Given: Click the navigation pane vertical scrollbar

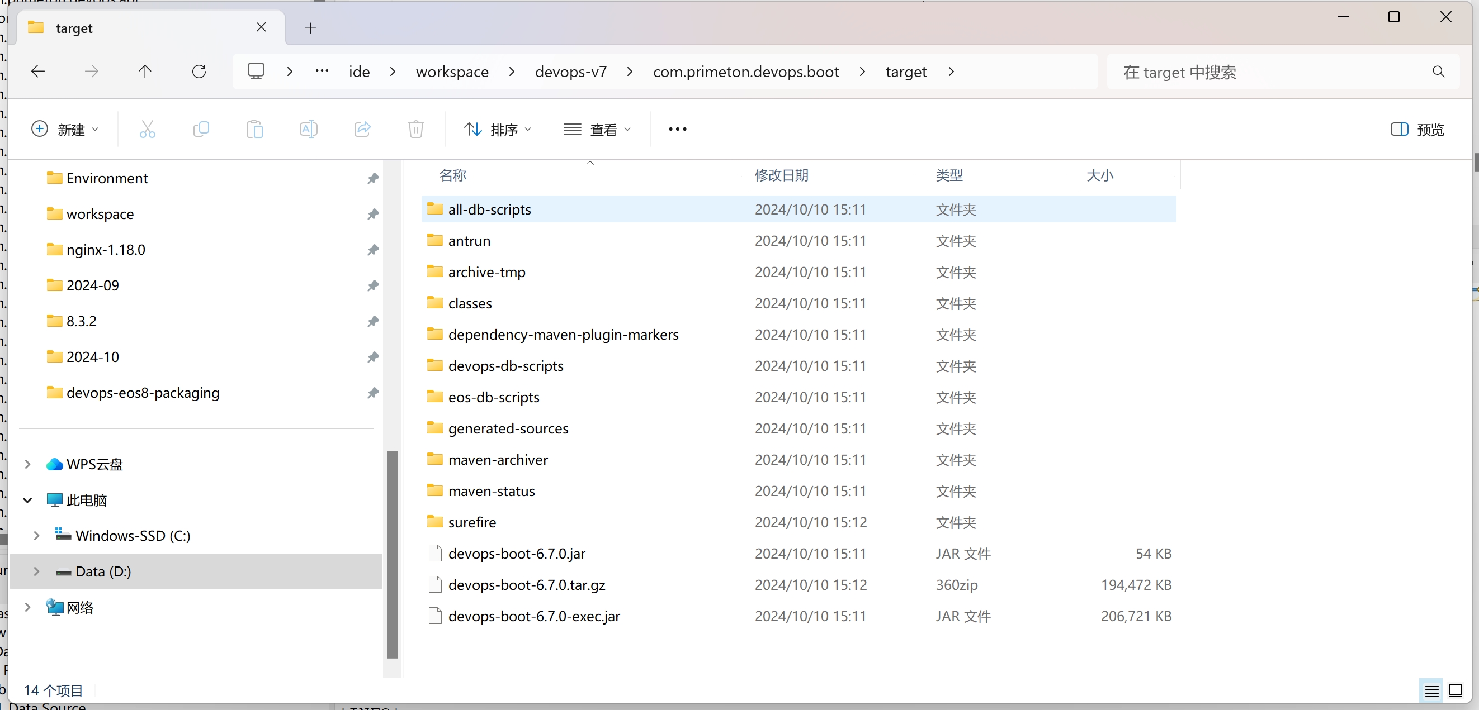Looking at the screenshot, I should tap(392, 554).
